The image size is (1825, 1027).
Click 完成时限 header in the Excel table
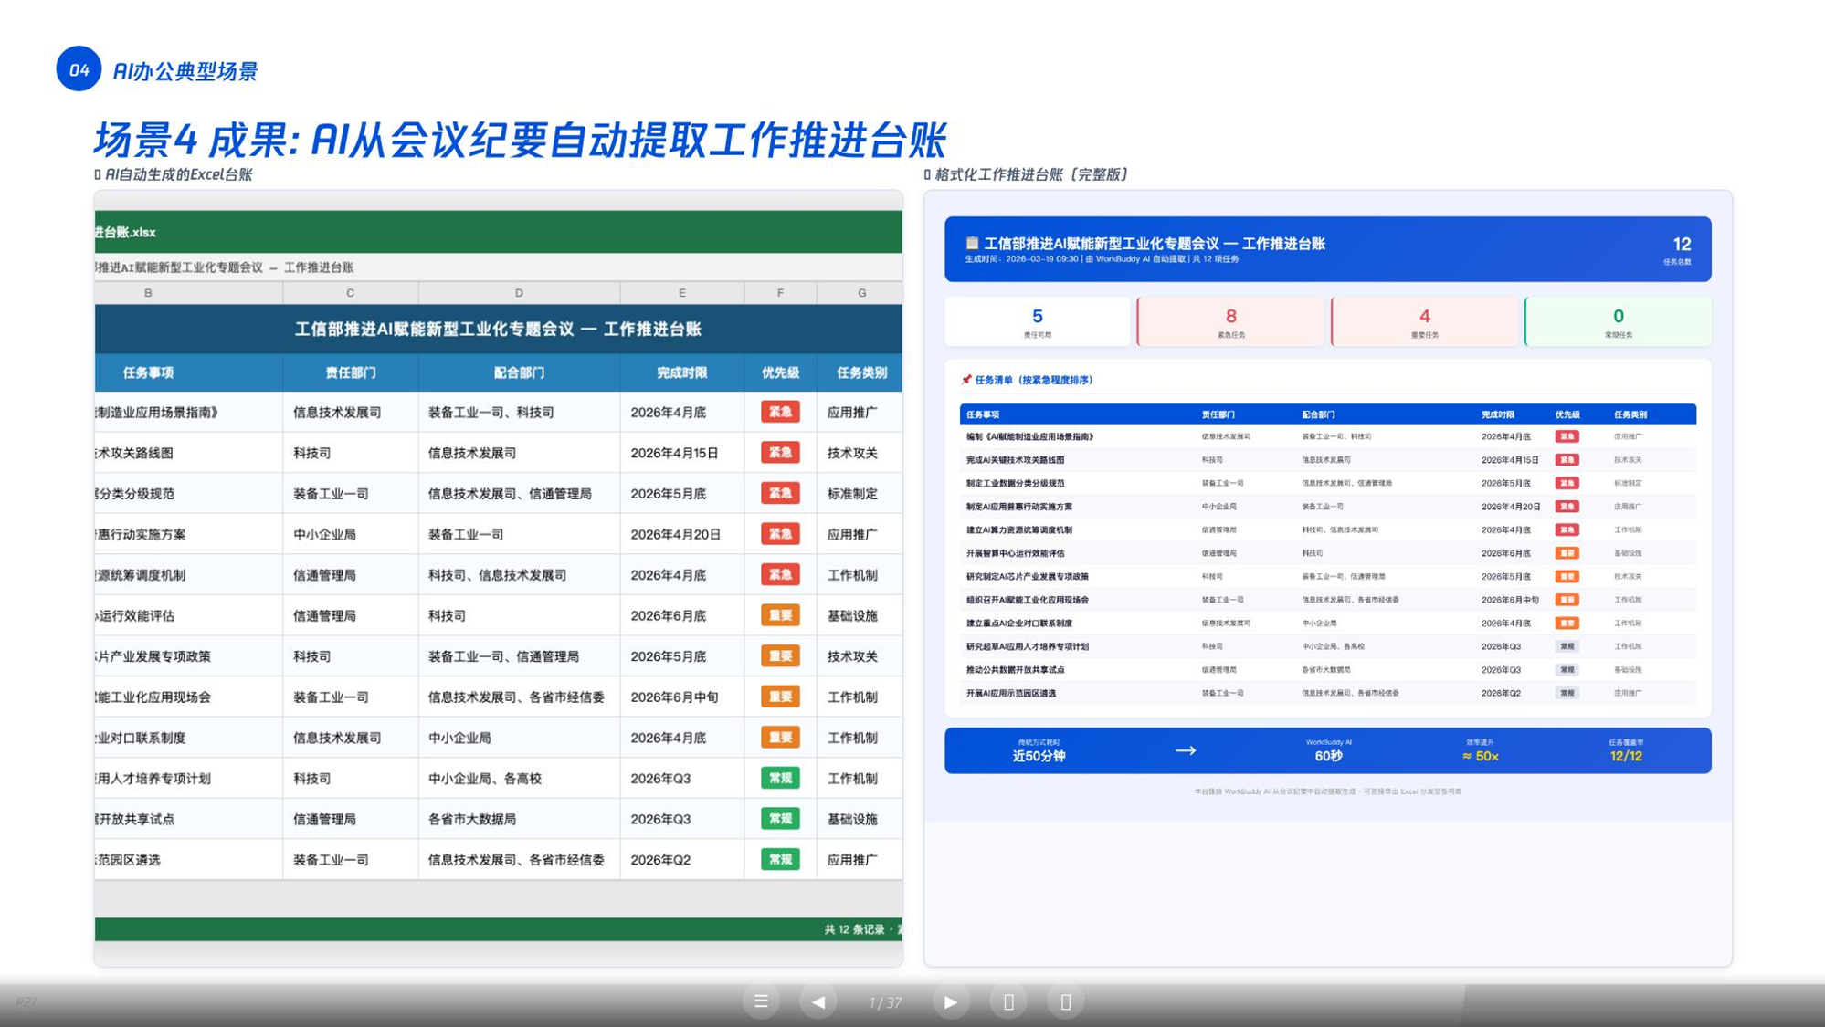[681, 372]
